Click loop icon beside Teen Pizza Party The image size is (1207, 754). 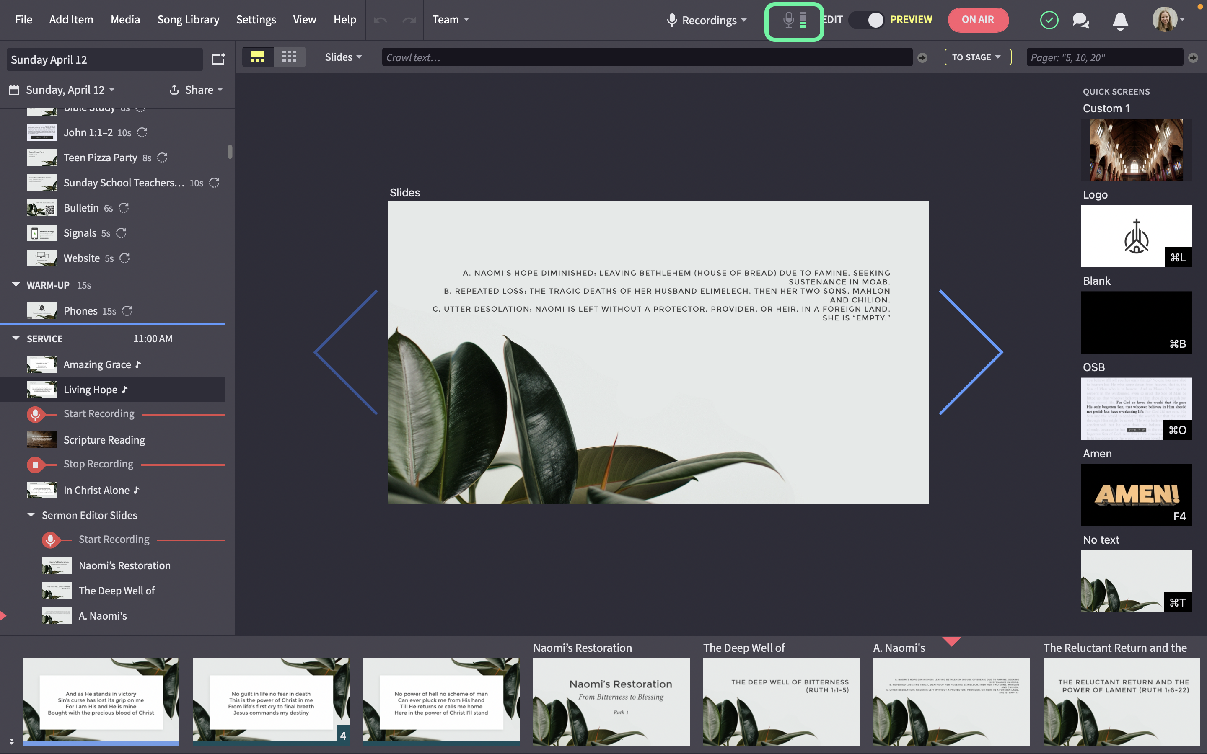coord(162,158)
